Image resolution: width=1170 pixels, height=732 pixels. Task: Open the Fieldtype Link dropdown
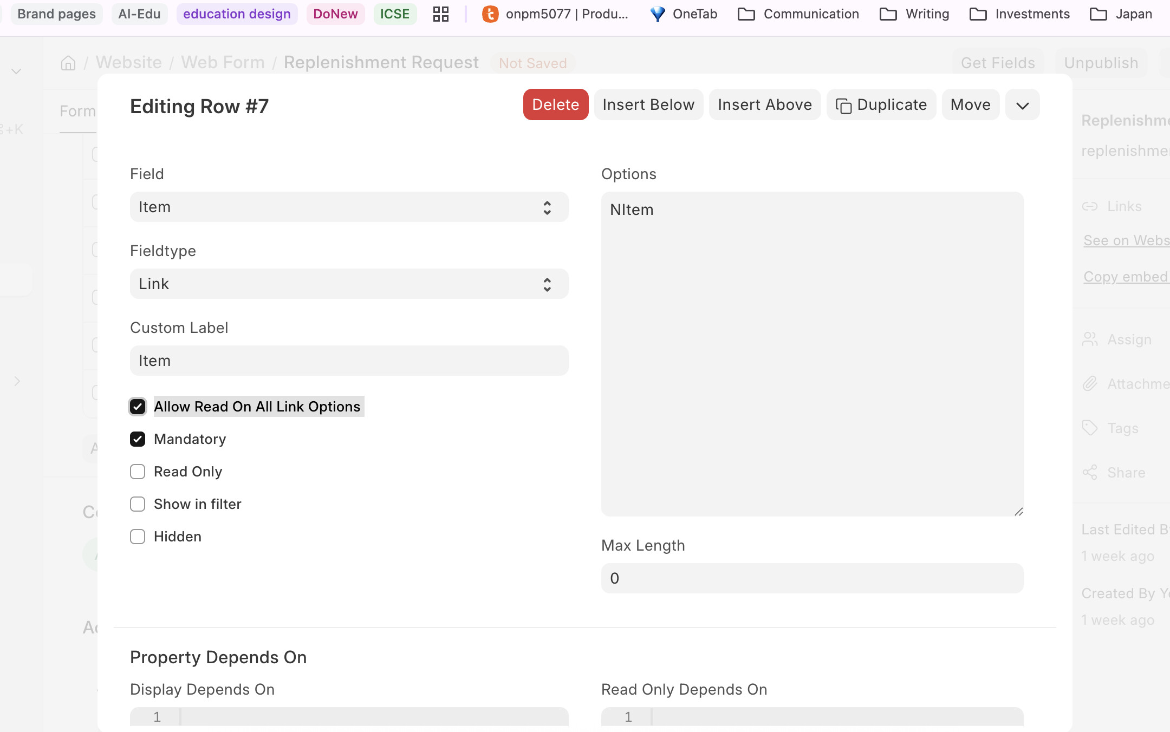point(349,284)
